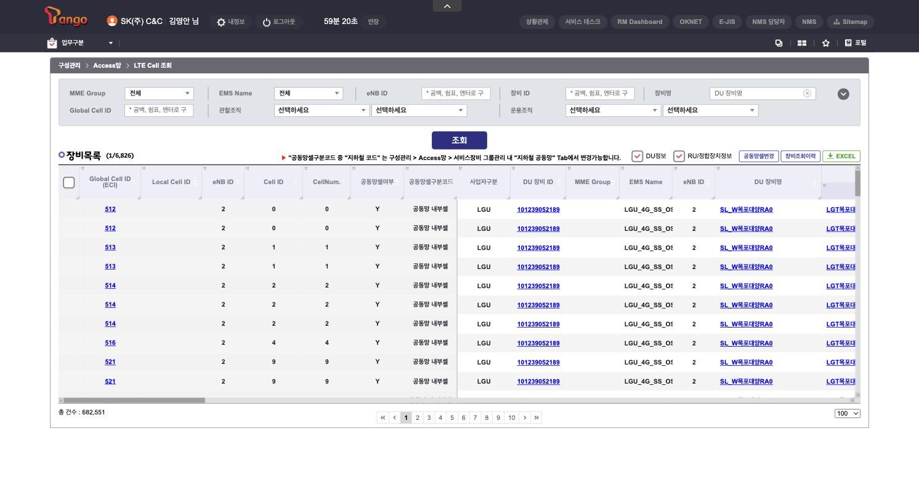Open the rows-per-page 100 dropdown
Screen dimensions: 919x500
(848, 413)
